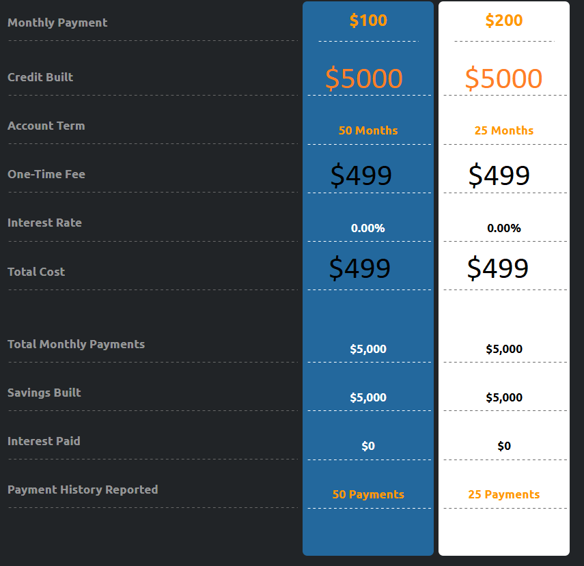This screenshot has width=584, height=566.
Task: Click the Account Term row label
Action: click(46, 126)
